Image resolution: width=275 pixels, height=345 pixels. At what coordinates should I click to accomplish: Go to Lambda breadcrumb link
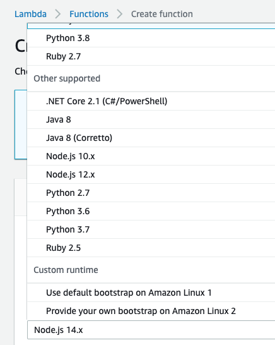(x=30, y=14)
